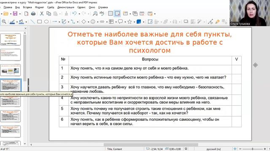The image size is (270, 151).
Task: Toggle the display grid icon
Action: (111, 13)
